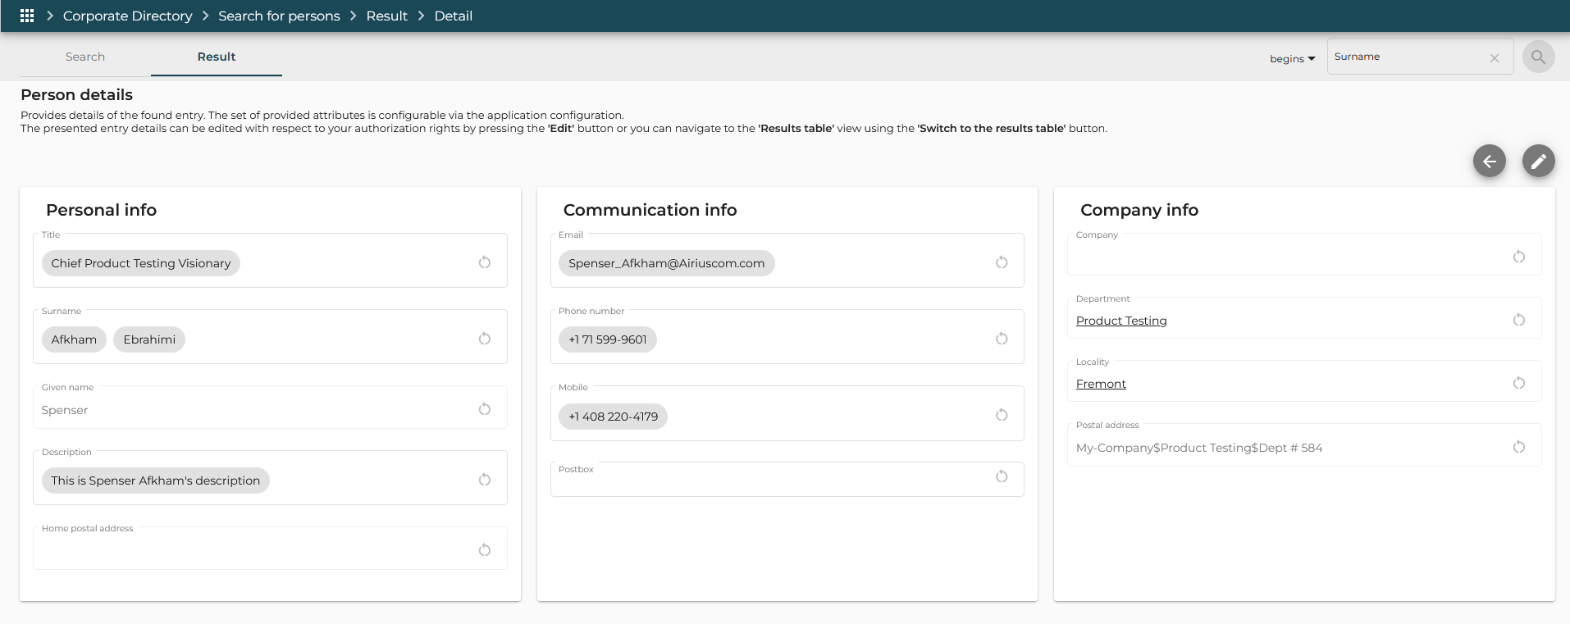Click reset icon in Postal address field
Viewport: 1570px width, 624px height.
[1518, 447]
